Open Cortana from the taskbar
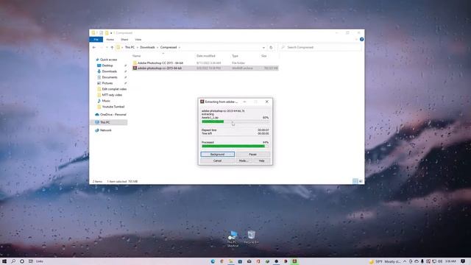This screenshot has width=471, height=265. point(22,261)
